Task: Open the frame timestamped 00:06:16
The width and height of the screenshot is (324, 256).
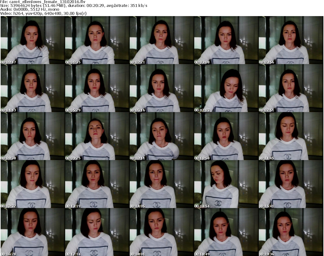Action: point(161,88)
